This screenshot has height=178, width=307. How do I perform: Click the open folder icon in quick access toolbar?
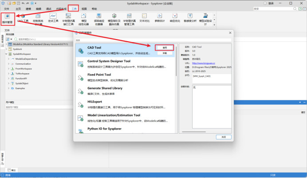pos(14,3)
